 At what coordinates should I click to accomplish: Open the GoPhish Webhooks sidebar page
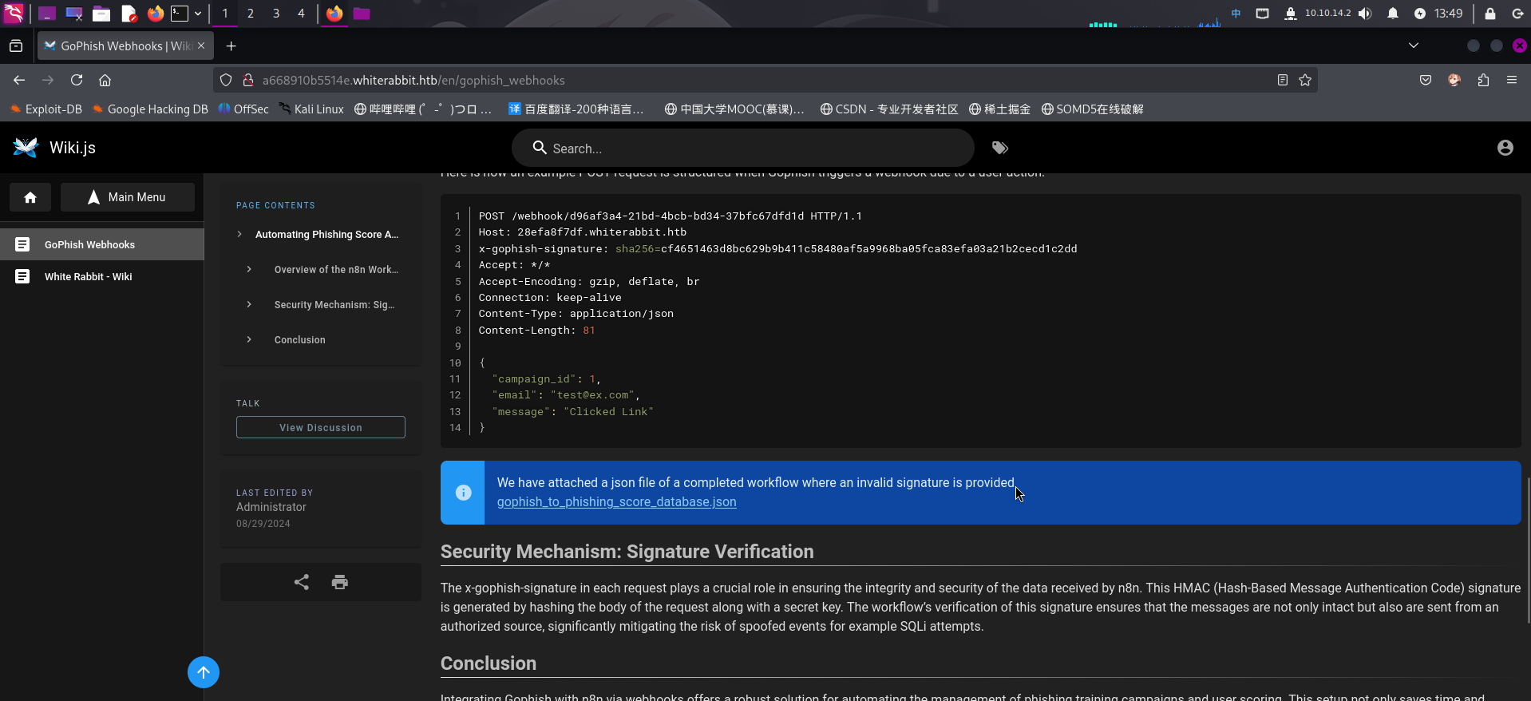[102, 244]
